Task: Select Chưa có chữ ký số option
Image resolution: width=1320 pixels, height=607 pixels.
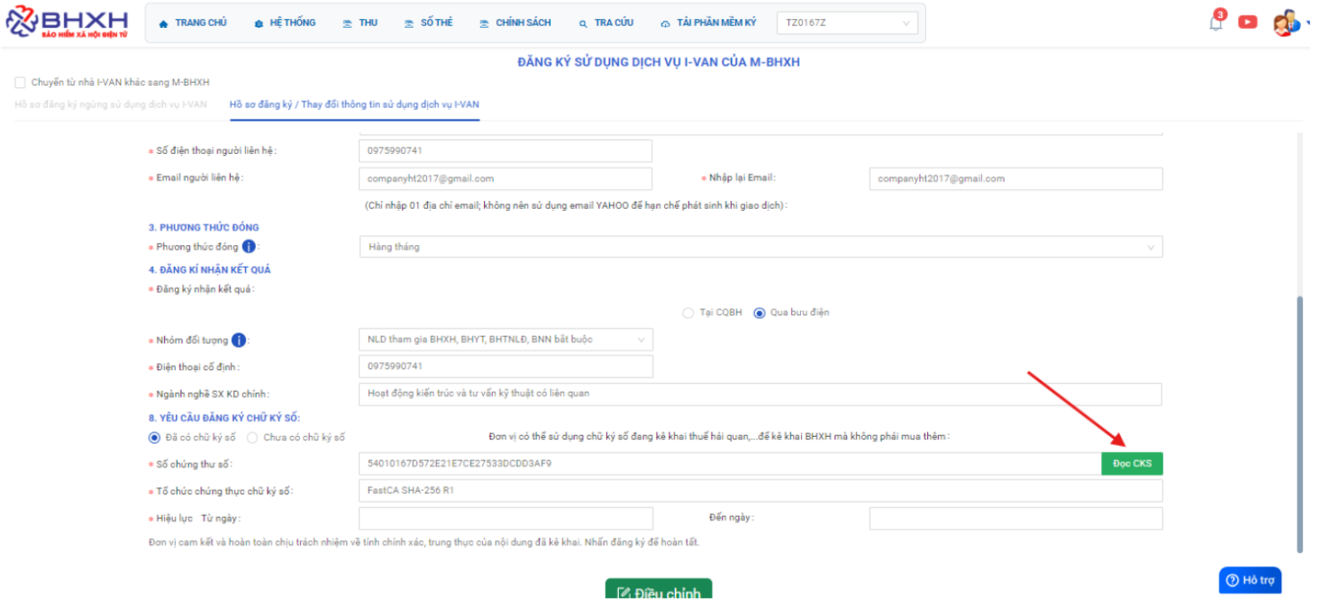Action: [252, 438]
